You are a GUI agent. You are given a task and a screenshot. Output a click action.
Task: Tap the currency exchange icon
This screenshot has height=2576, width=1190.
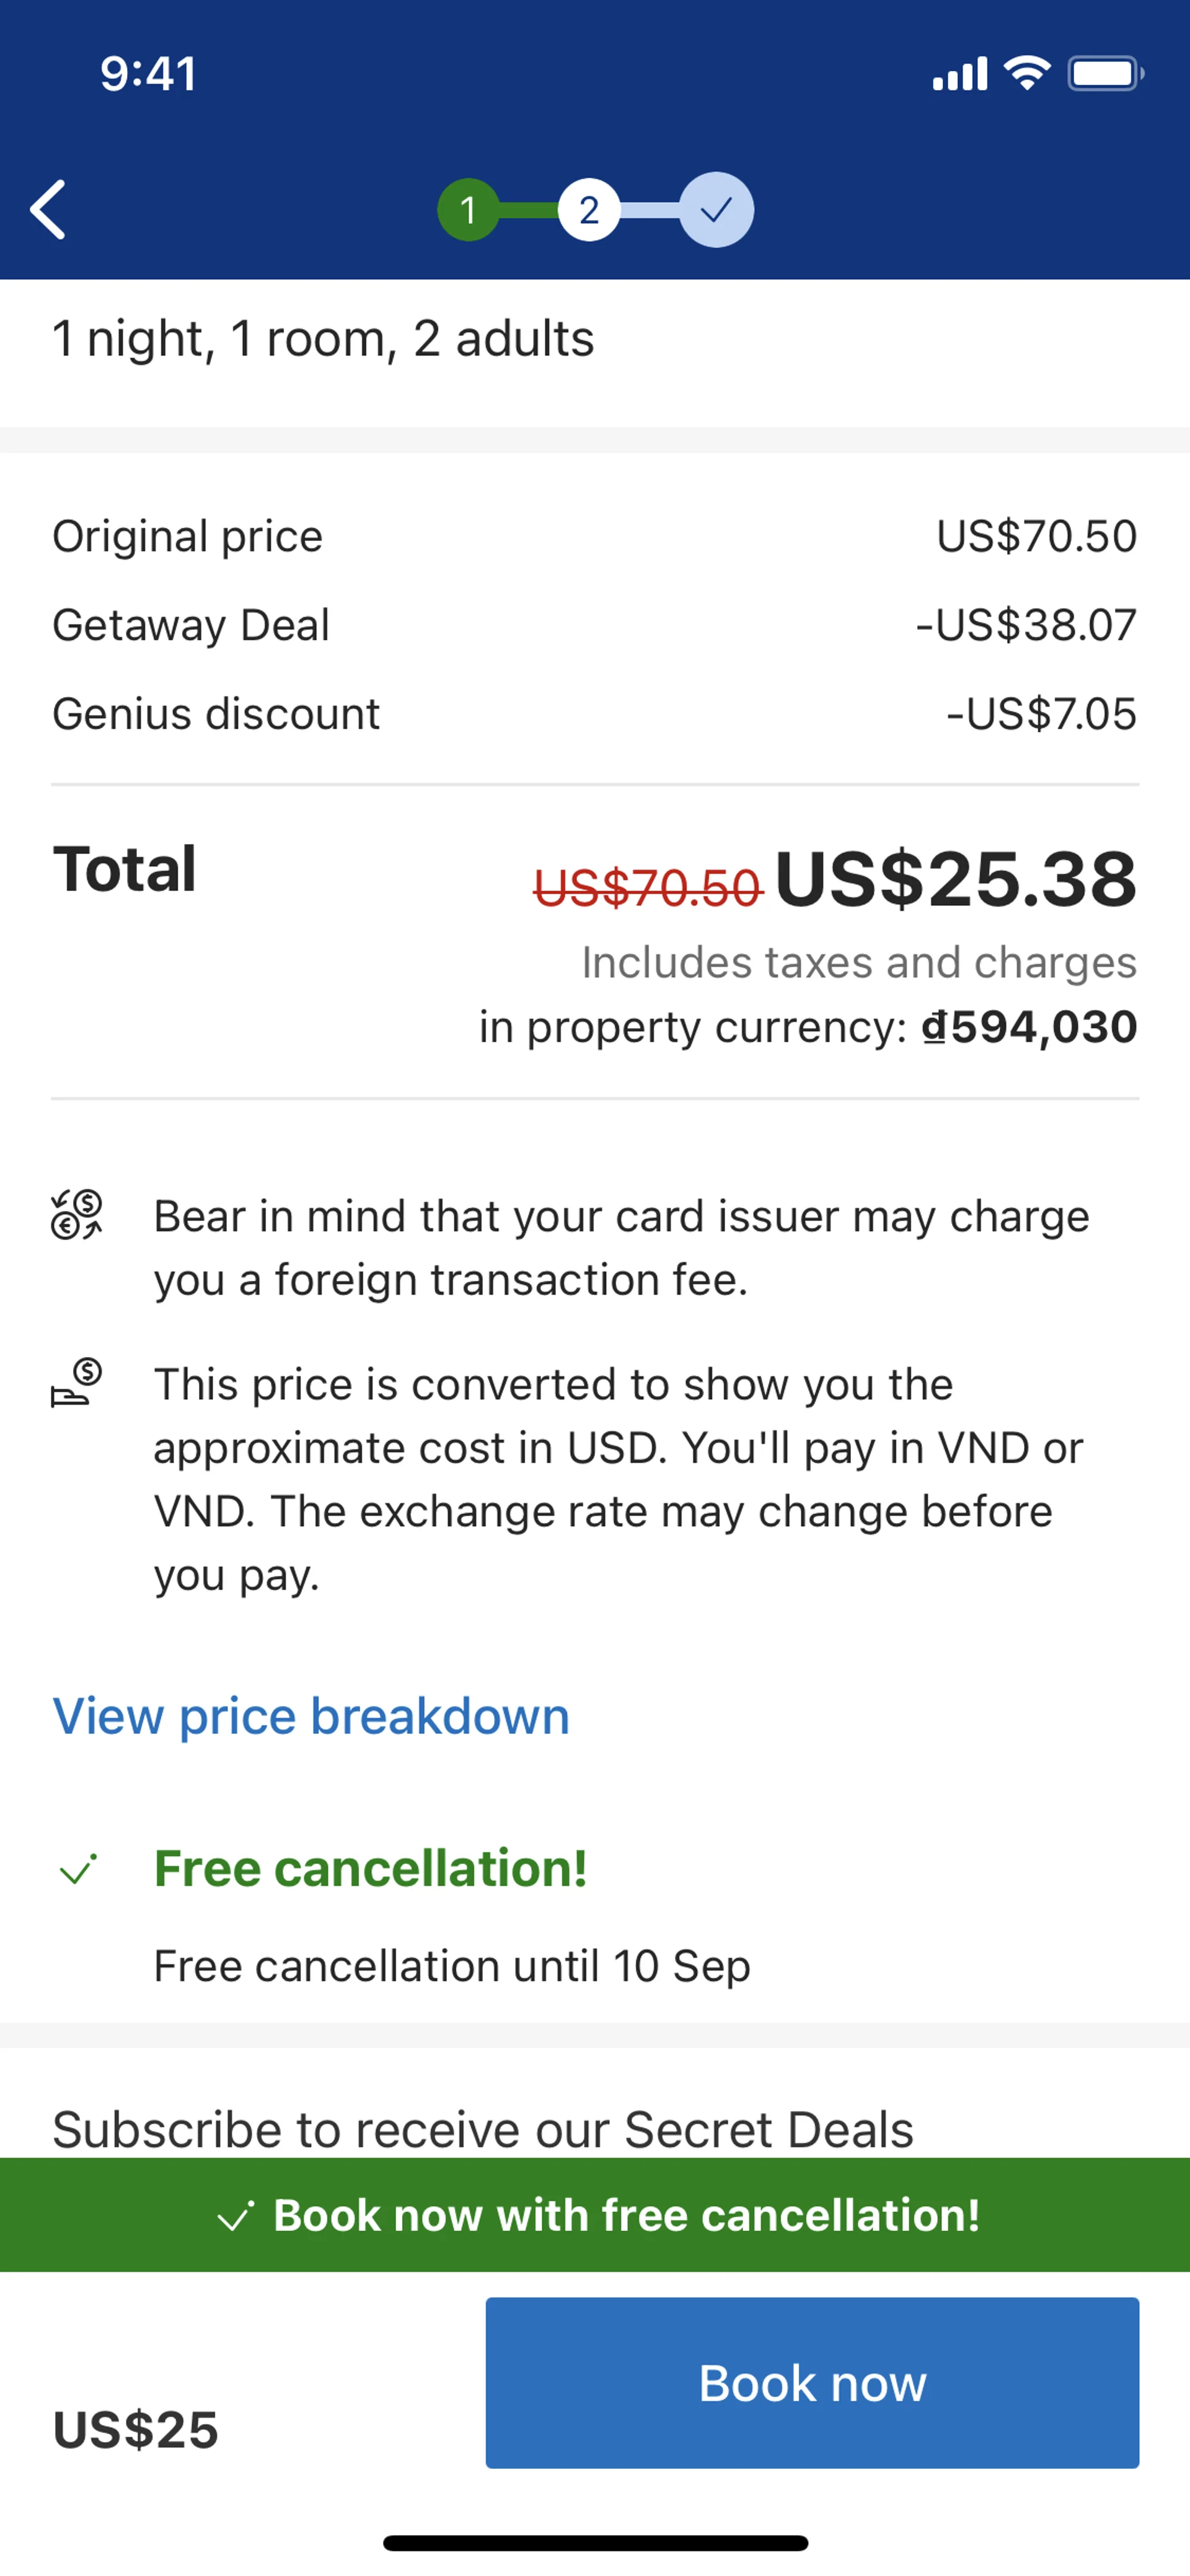[77, 1215]
